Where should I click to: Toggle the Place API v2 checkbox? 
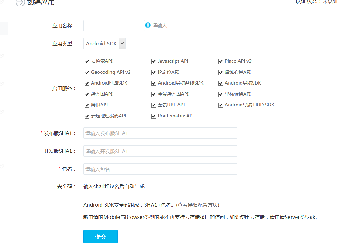pyautogui.click(x=221, y=61)
